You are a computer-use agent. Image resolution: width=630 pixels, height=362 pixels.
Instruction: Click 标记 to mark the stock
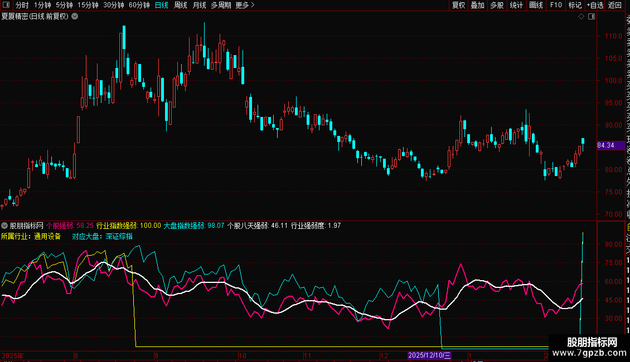[575, 5]
